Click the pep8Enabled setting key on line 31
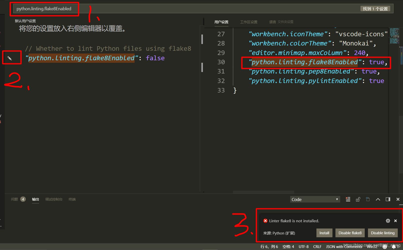Image resolution: width=403 pixels, height=250 pixels. (301, 71)
